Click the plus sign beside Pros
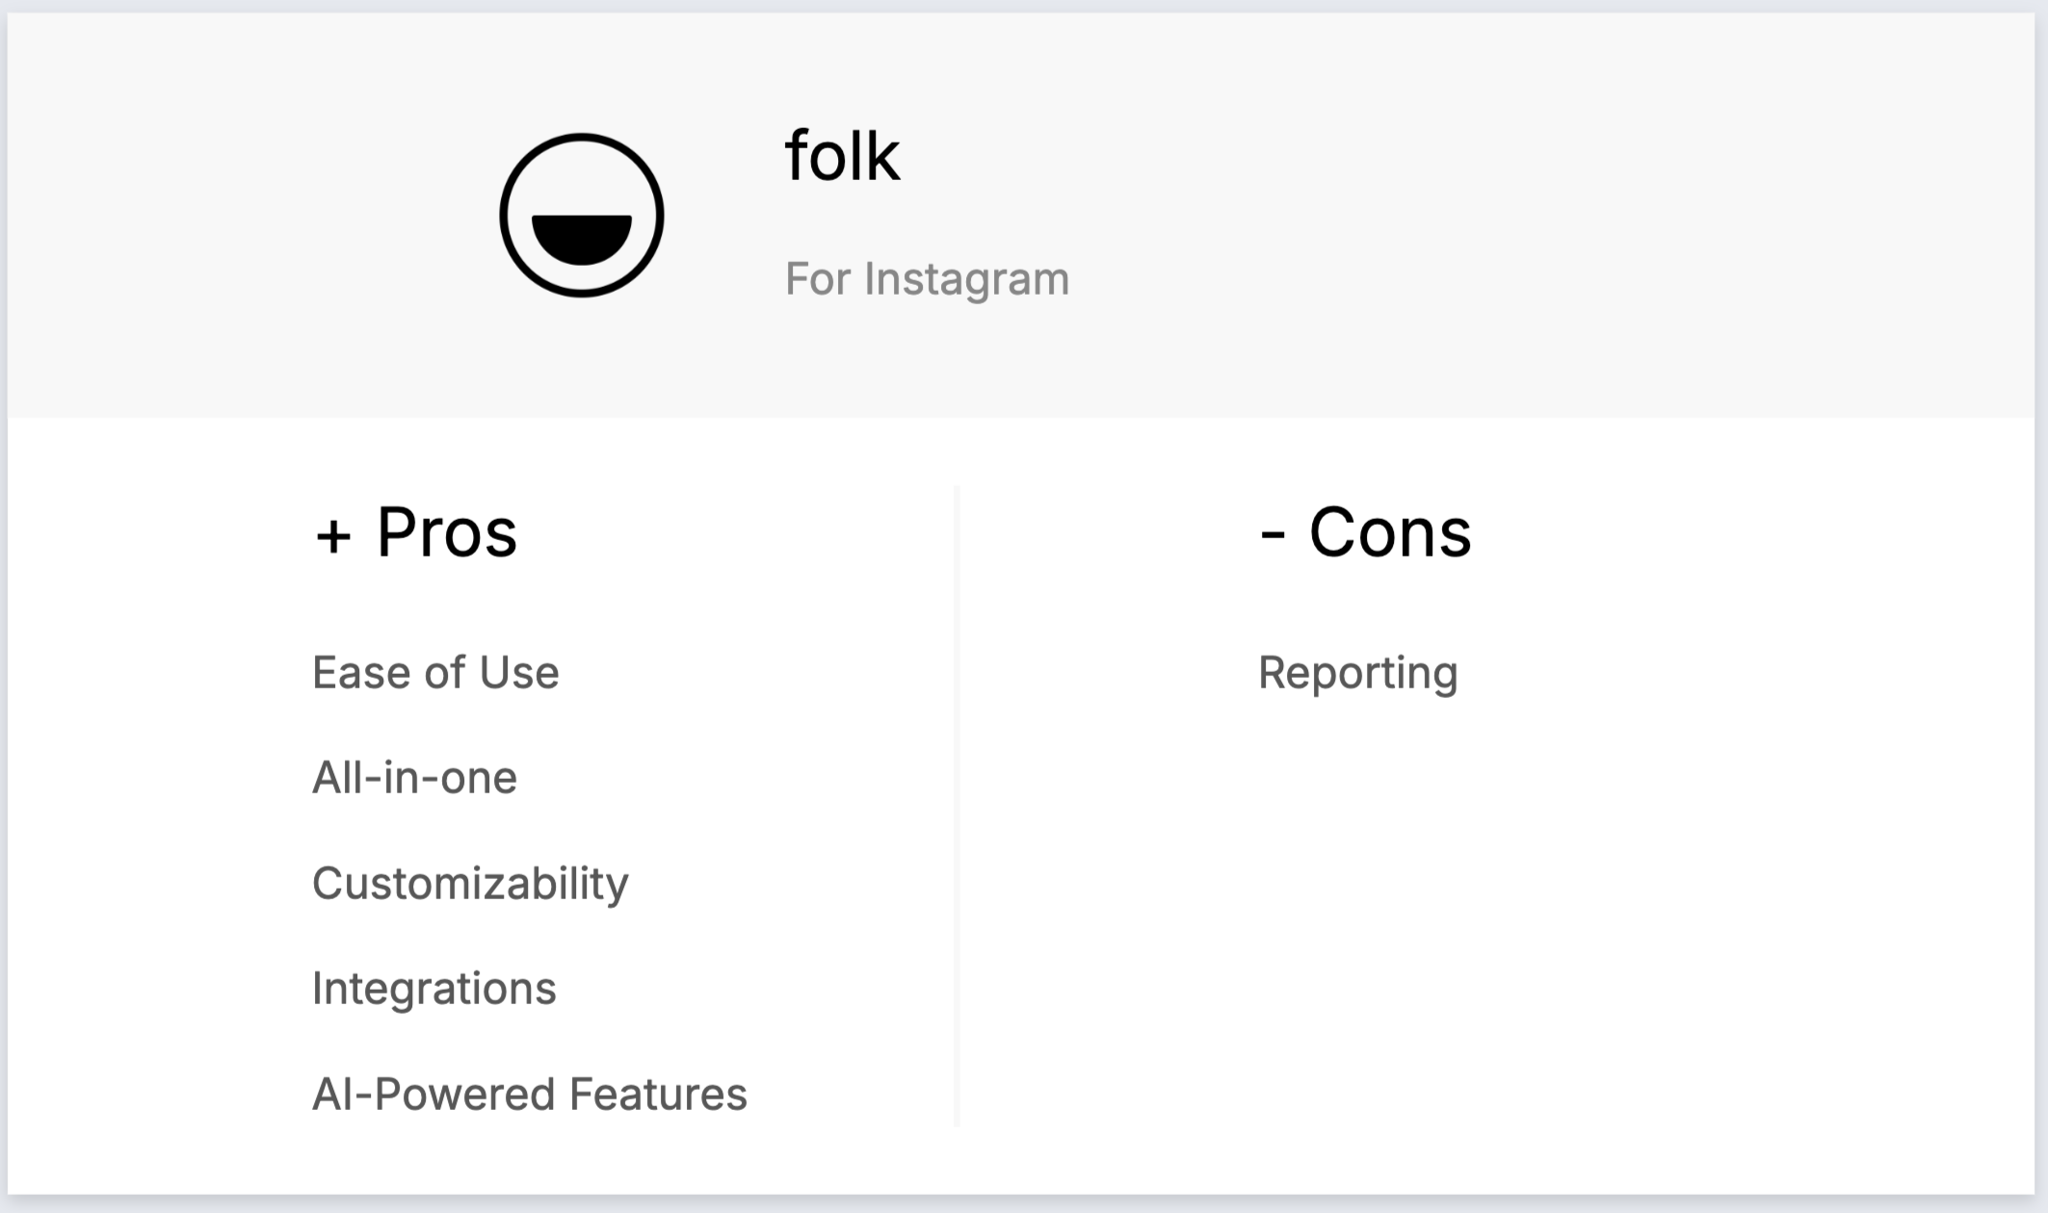 pyautogui.click(x=333, y=536)
